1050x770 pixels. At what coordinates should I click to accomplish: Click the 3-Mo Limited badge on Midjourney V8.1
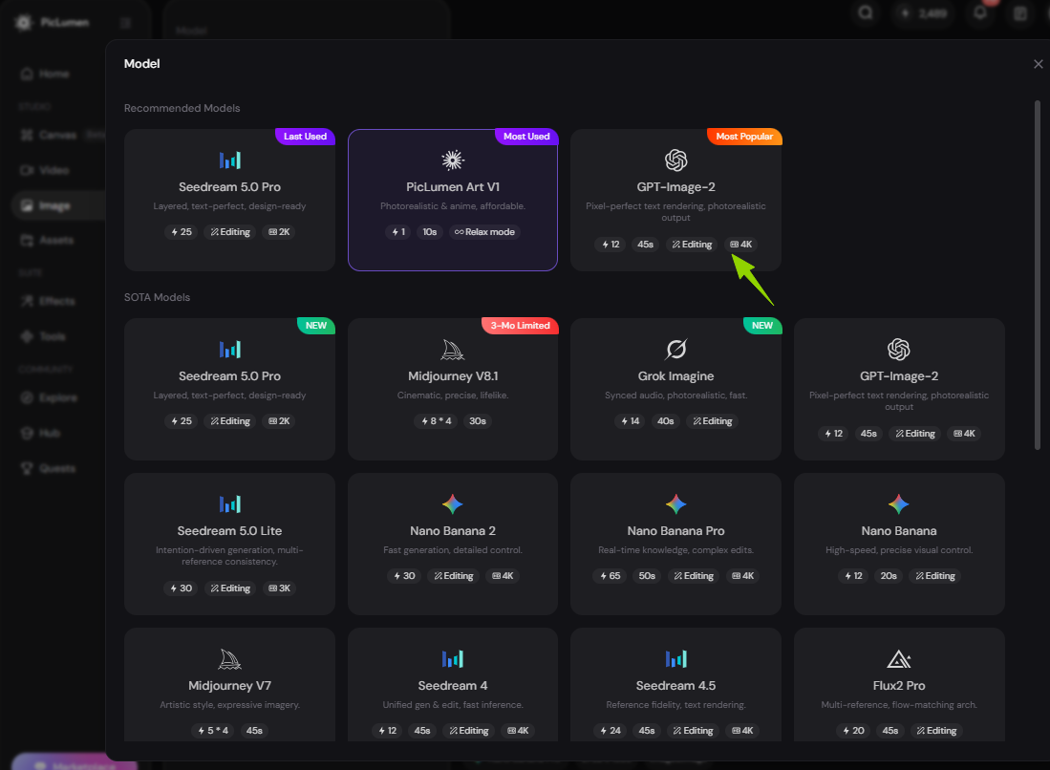[521, 326]
